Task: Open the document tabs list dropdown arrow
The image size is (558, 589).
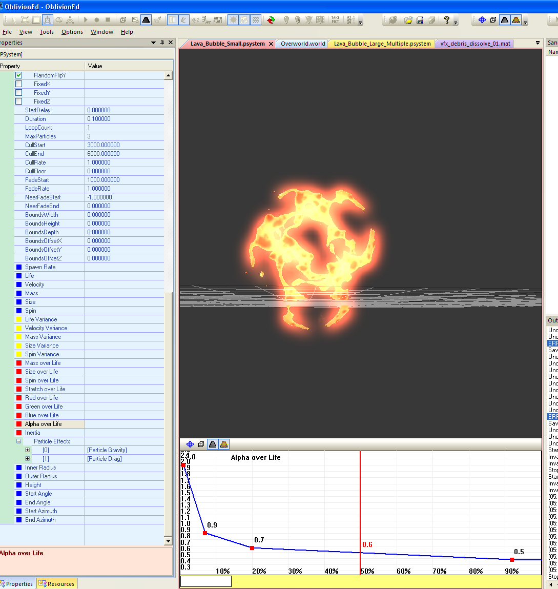Action: [x=538, y=43]
